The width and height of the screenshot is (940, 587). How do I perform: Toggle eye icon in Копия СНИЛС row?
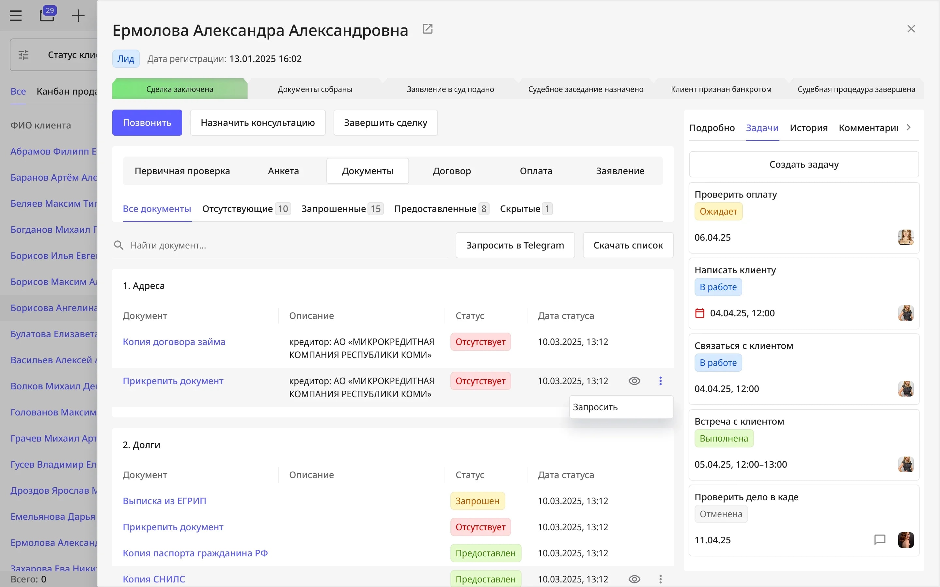coord(634,579)
